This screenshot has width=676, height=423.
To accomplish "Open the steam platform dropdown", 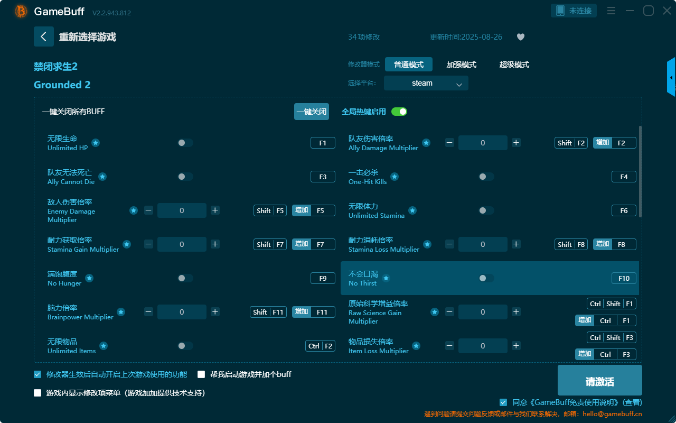I will [426, 83].
